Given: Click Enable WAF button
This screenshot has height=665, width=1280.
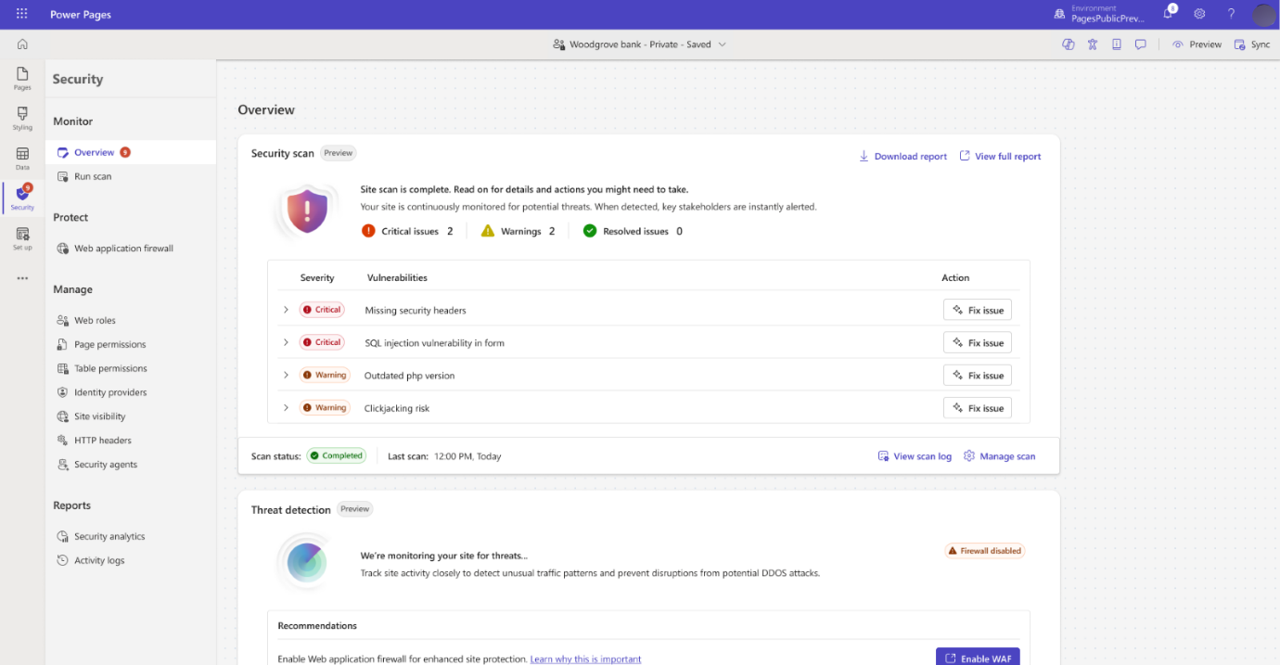Looking at the screenshot, I should [977, 657].
